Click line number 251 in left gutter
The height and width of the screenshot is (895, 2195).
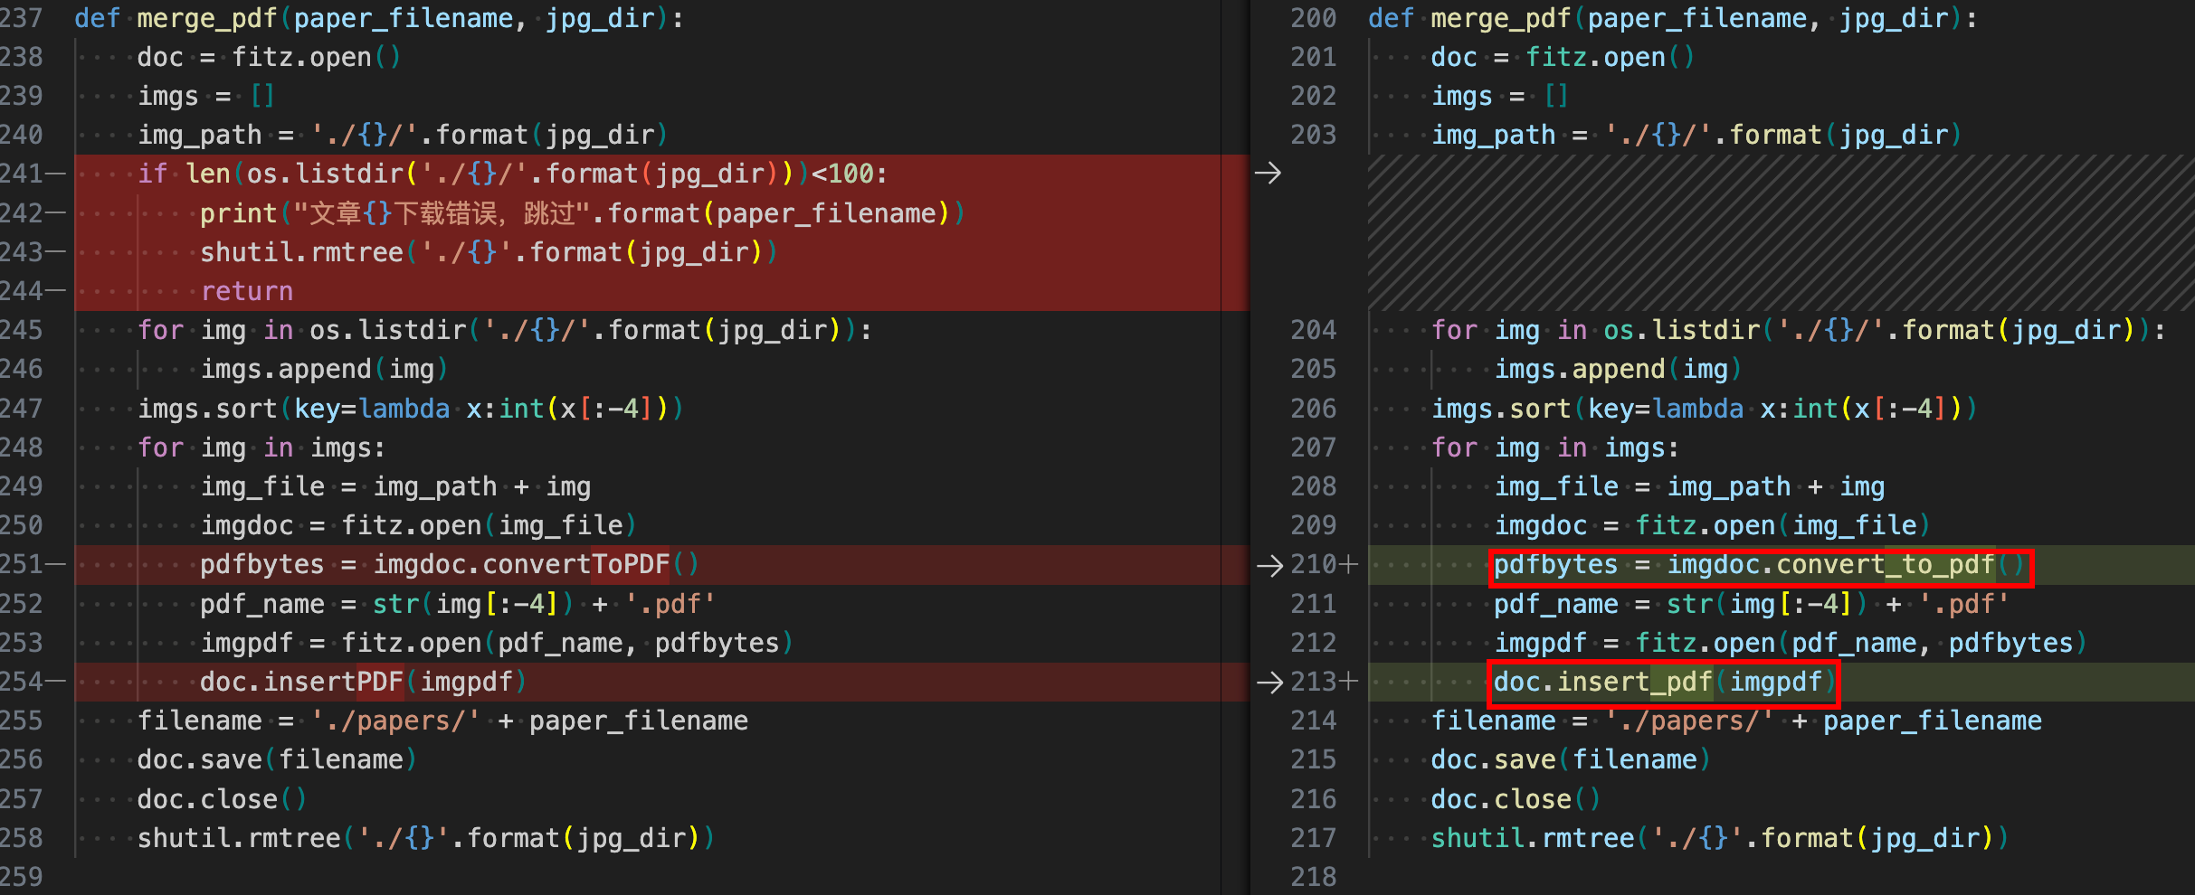[x=22, y=564]
